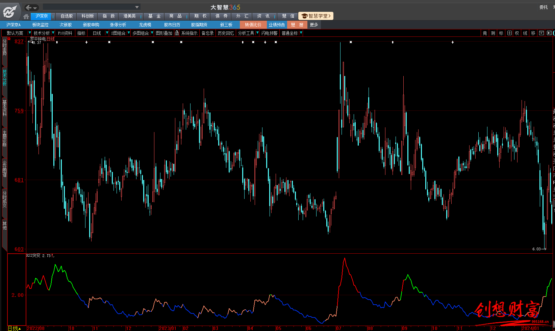Expand the 多图组合 dropdown arrow
The image size is (555, 331).
(152, 33)
